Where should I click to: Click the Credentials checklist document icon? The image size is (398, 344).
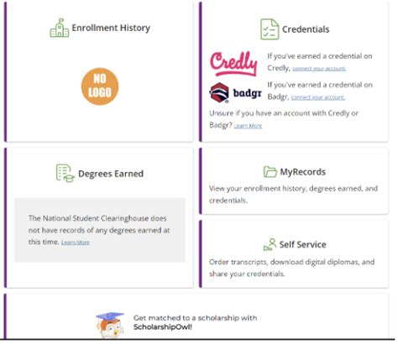pos(270,29)
